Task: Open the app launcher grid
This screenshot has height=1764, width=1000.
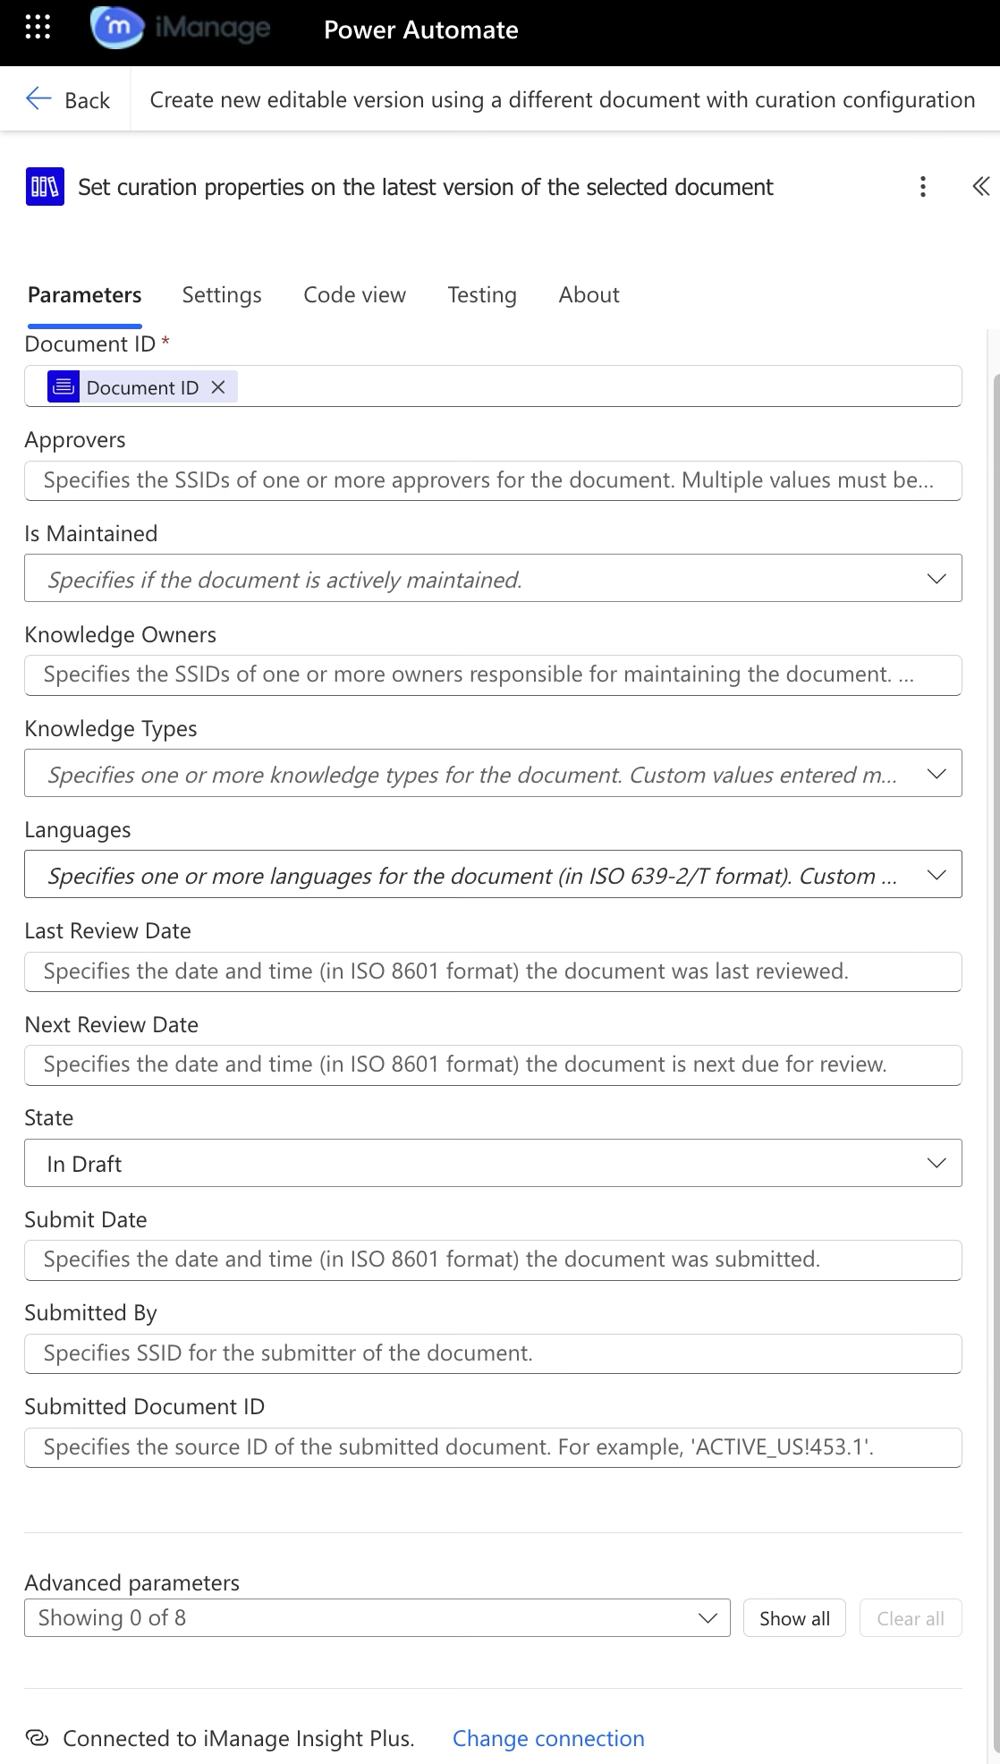Action: (38, 28)
